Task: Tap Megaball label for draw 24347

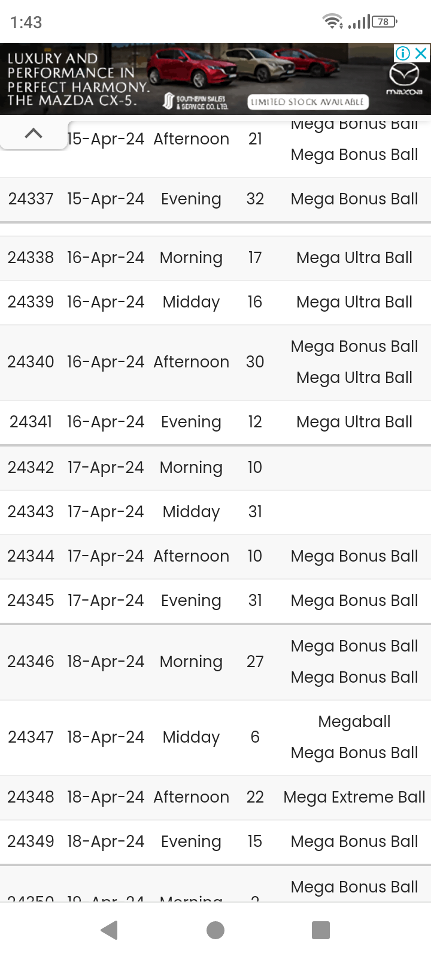Action: (354, 722)
